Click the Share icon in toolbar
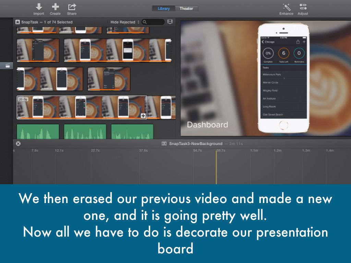351x263 pixels. 72,7
